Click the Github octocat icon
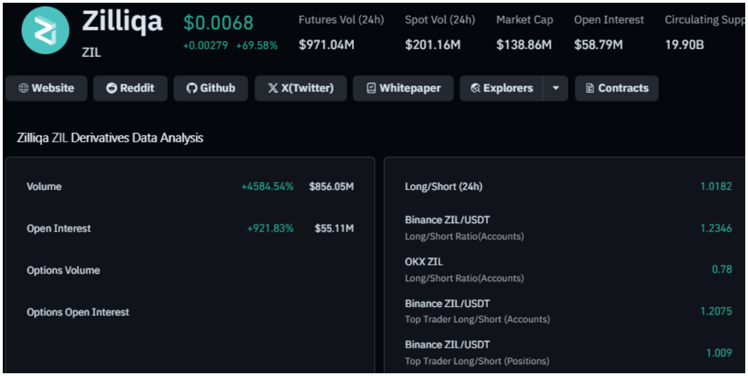Image resolution: width=748 pixels, height=376 pixels. [x=191, y=88]
